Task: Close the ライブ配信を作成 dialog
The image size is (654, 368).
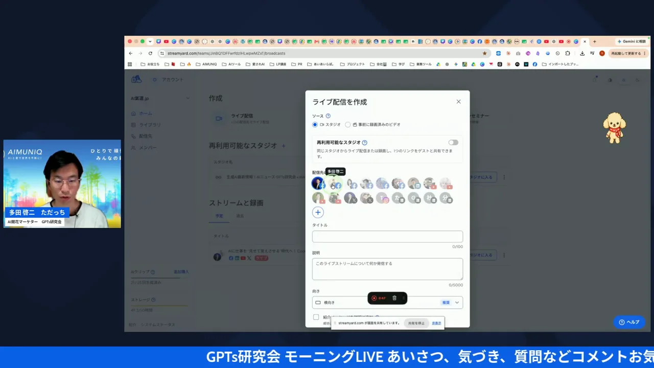Action: 458,102
